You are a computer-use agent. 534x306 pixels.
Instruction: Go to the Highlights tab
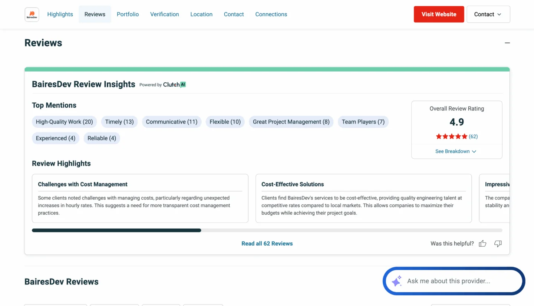click(60, 14)
